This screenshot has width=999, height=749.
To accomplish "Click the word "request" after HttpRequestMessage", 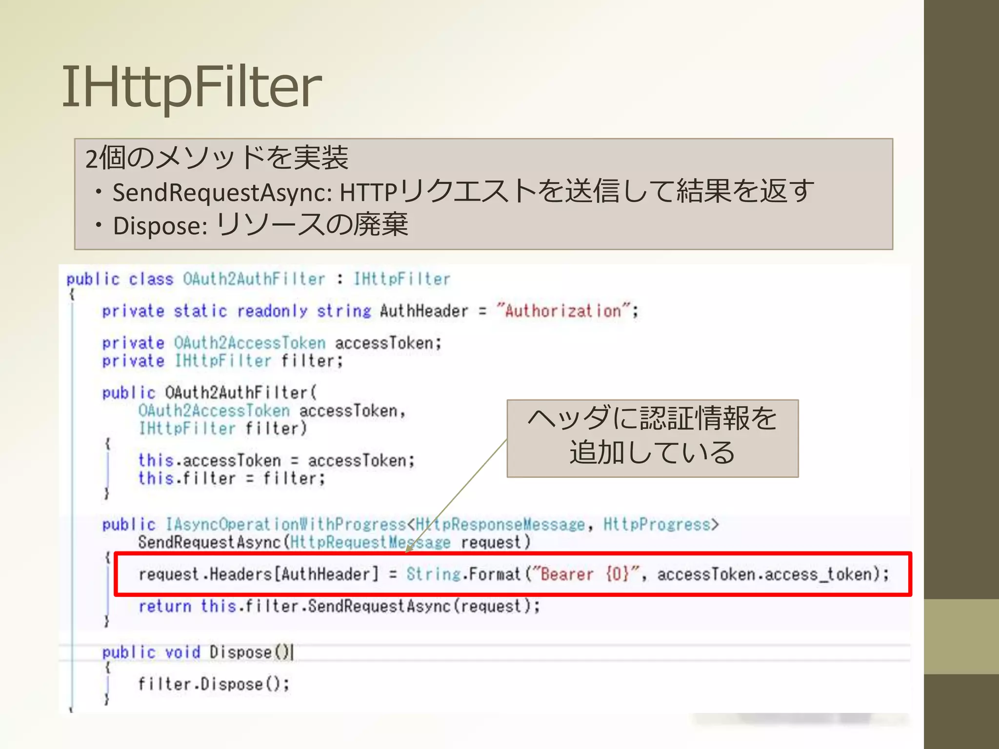I will point(491,542).
